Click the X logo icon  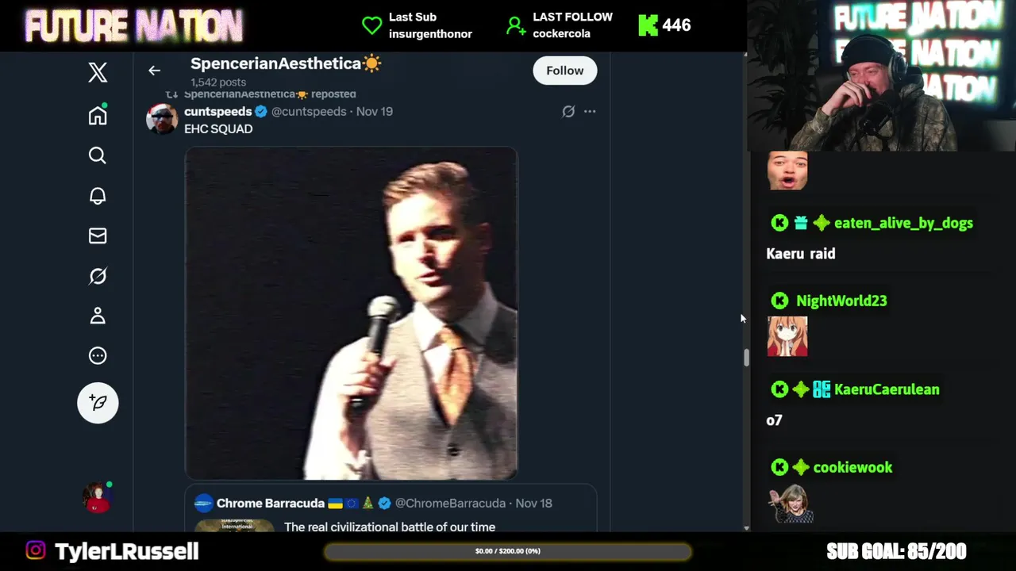[x=98, y=73]
